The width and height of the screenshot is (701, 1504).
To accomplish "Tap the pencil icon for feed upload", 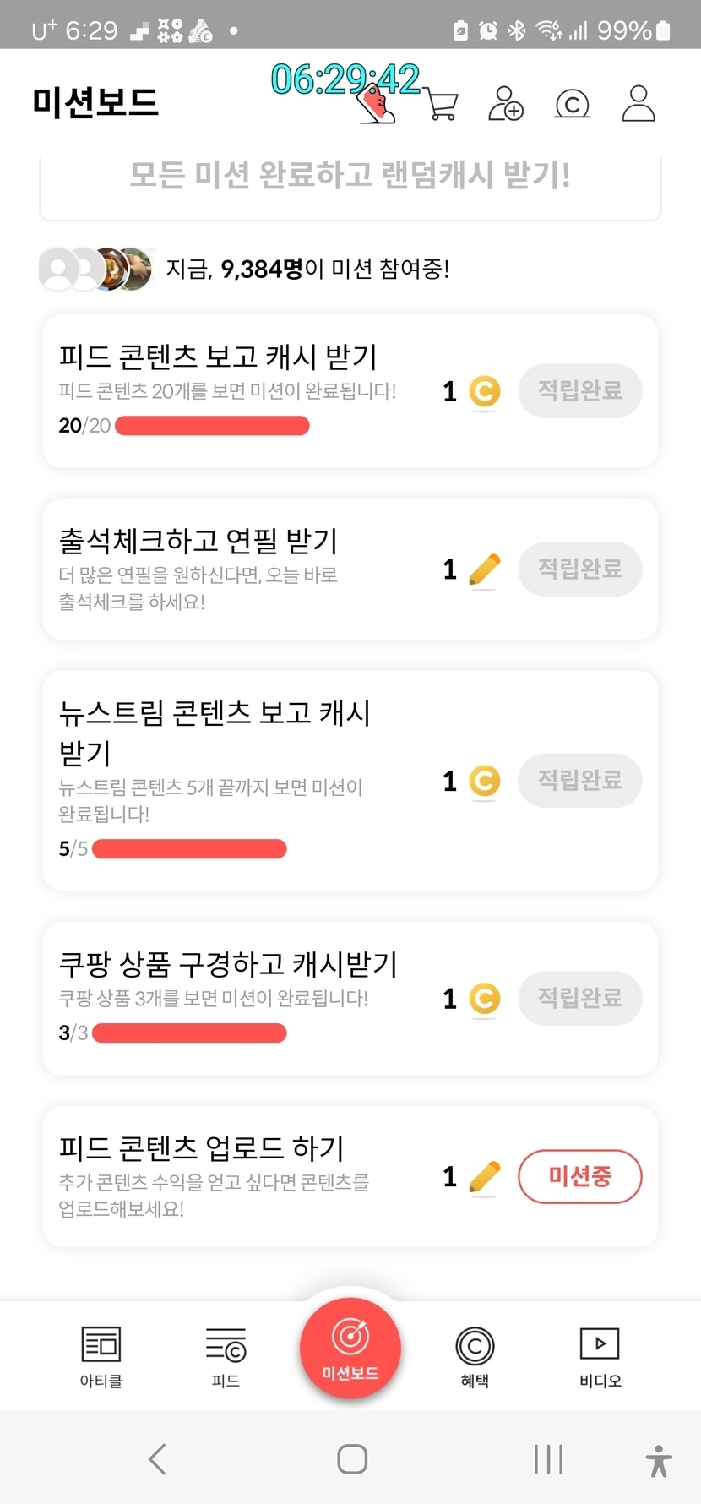I will [484, 1176].
